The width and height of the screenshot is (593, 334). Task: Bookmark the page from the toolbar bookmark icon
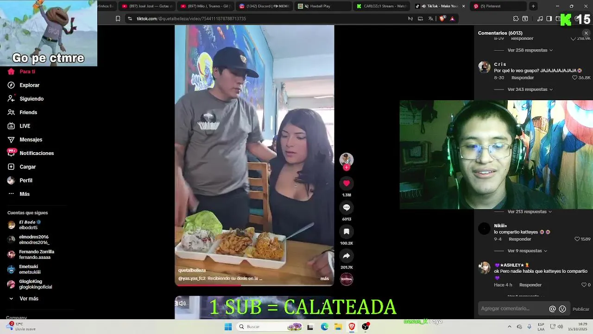coord(118,19)
